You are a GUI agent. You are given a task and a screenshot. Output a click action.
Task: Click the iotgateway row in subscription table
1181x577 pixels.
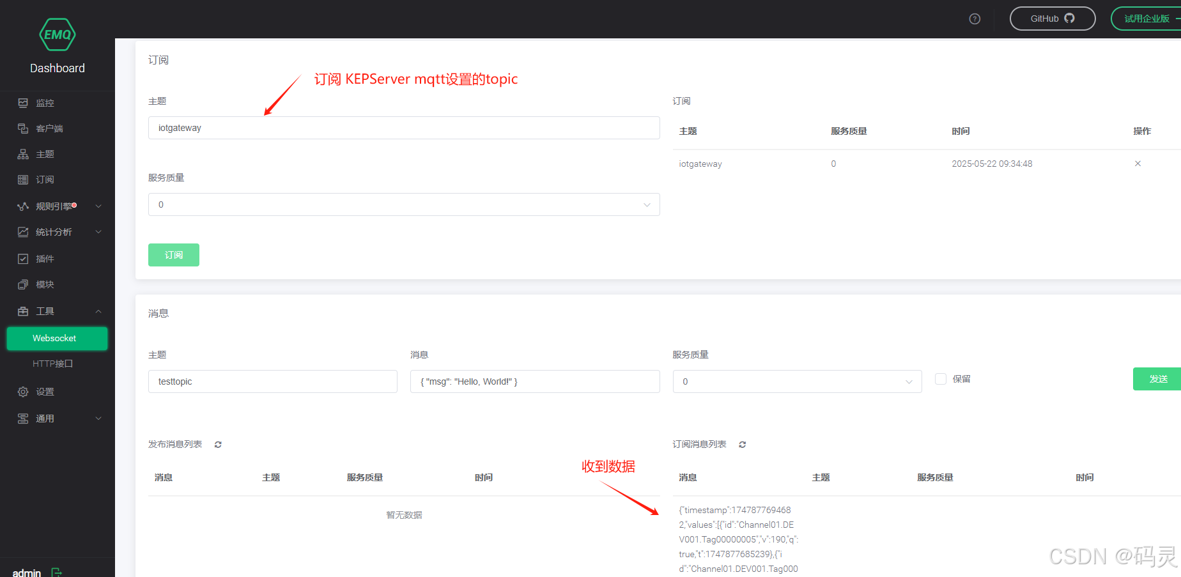tap(927, 164)
